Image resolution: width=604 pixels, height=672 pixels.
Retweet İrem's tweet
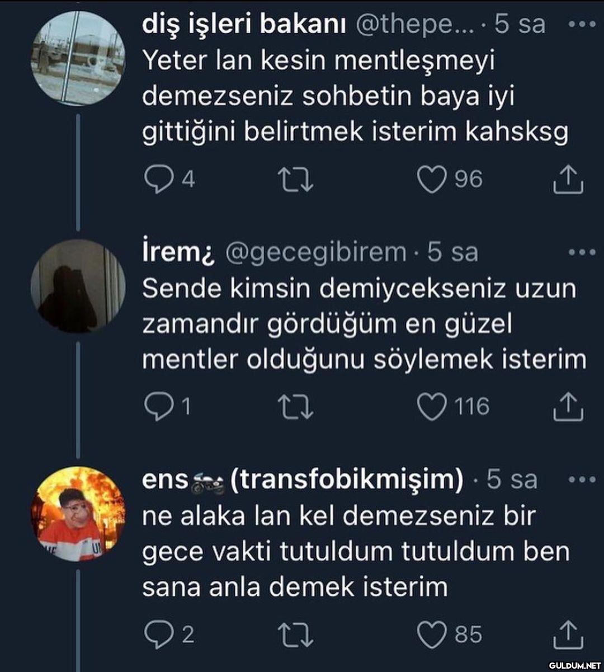[x=296, y=407]
